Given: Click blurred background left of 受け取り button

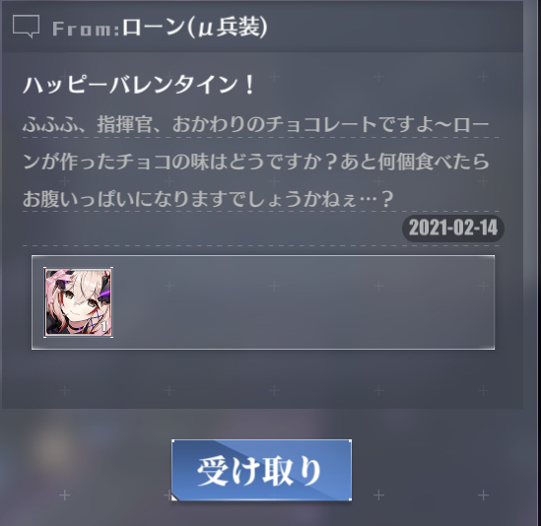Looking at the screenshot, I should 87,469.
